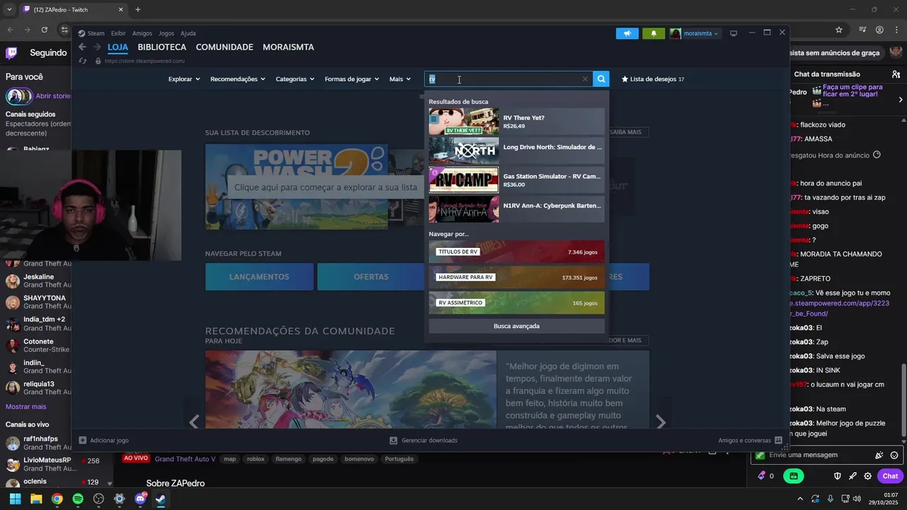Select Gas Station Simulator RV Camp result

[517, 180]
